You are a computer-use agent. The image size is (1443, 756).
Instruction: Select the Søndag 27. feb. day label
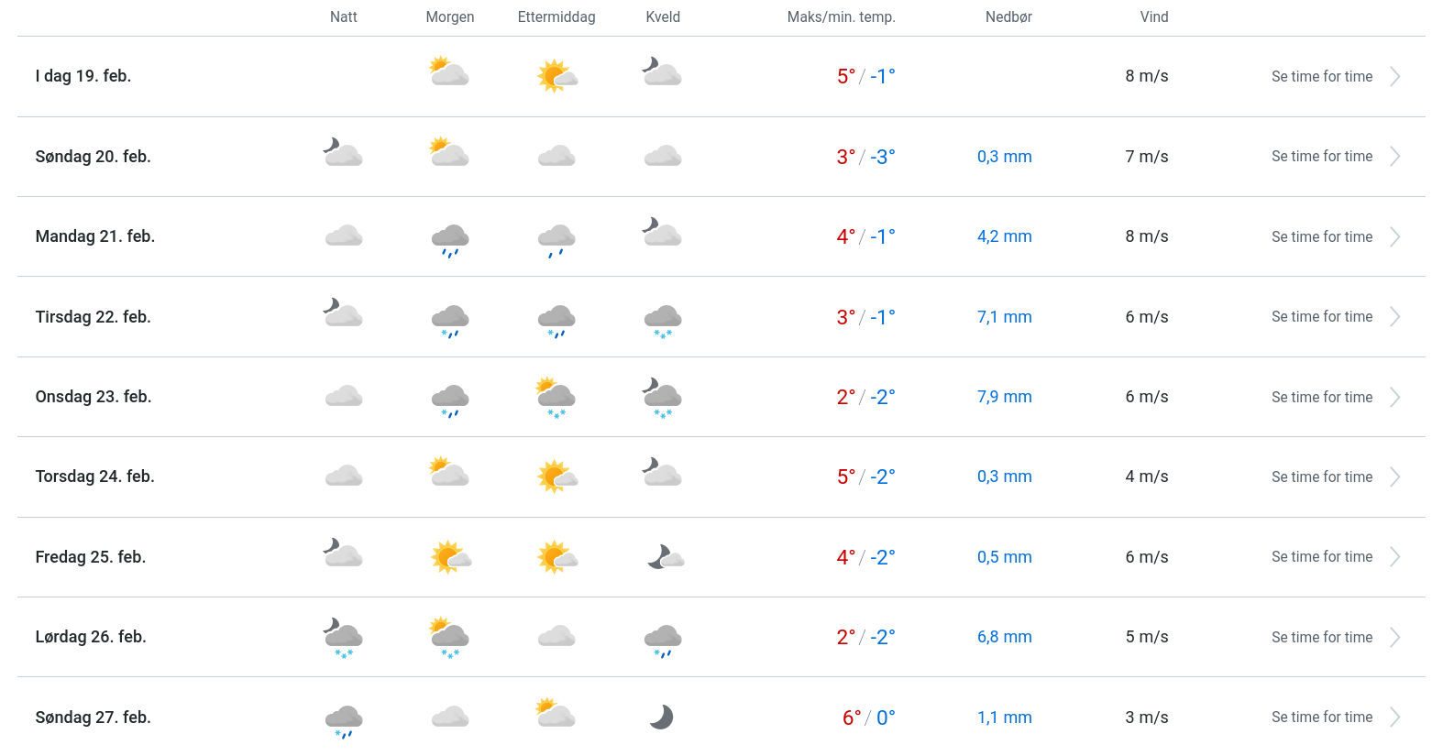(94, 718)
